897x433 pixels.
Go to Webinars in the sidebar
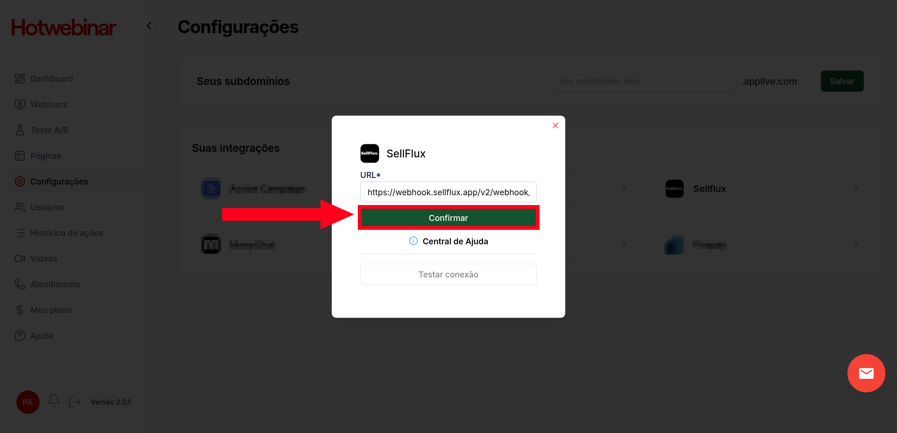pos(49,105)
